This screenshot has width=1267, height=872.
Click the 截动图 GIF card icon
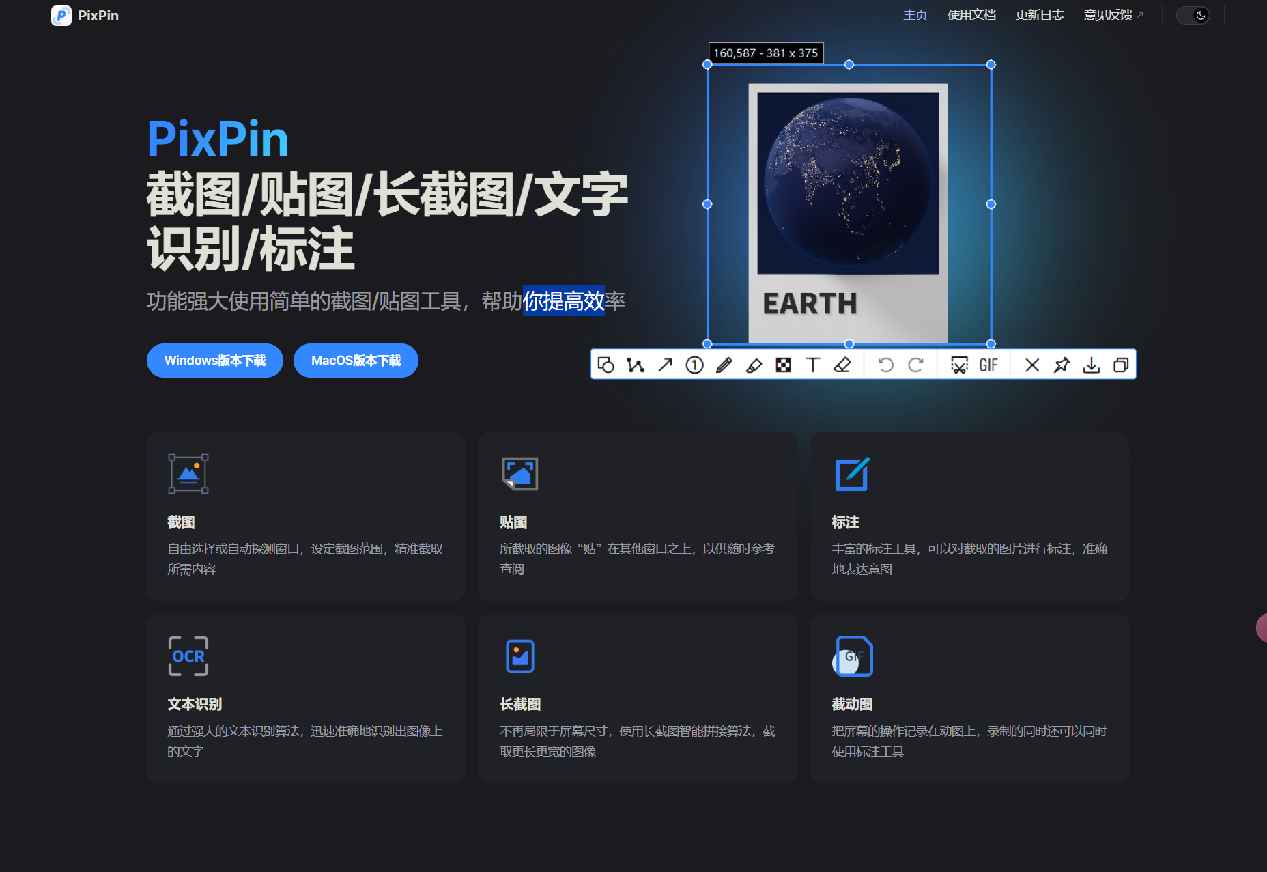[853, 656]
